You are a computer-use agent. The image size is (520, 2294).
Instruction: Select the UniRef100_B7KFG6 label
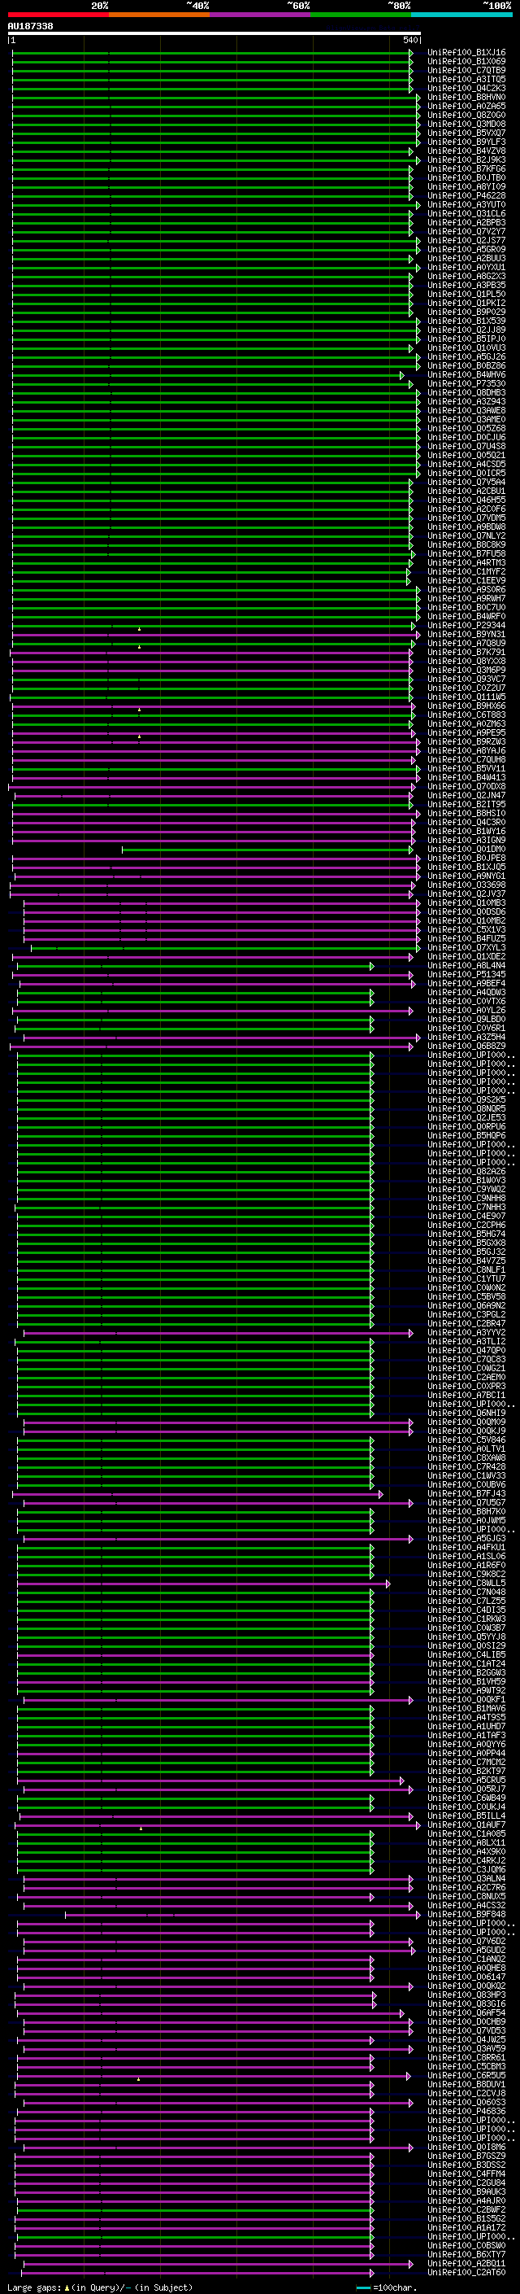(x=466, y=169)
